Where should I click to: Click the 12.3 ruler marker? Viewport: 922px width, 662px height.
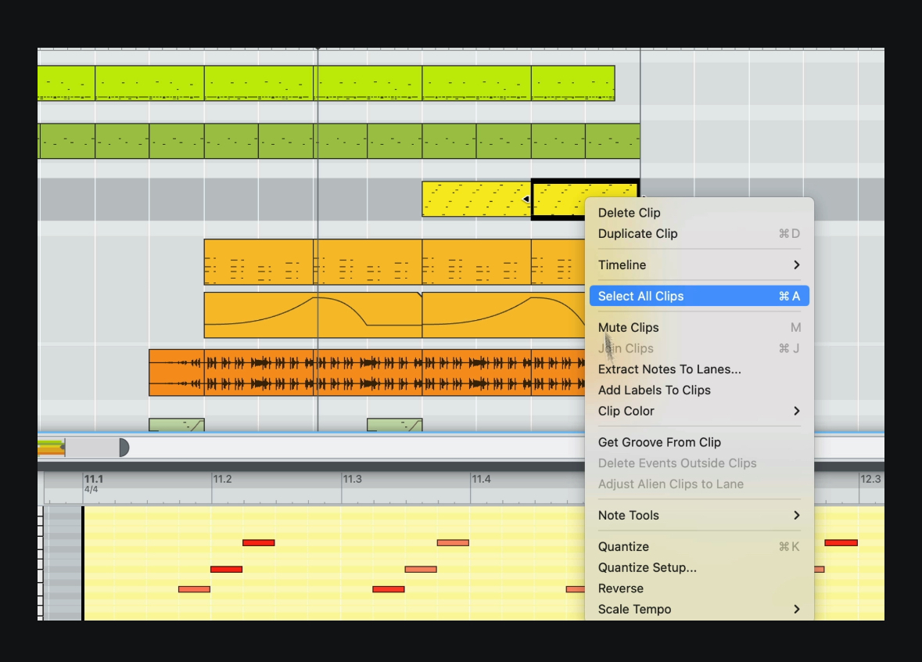click(x=870, y=479)
